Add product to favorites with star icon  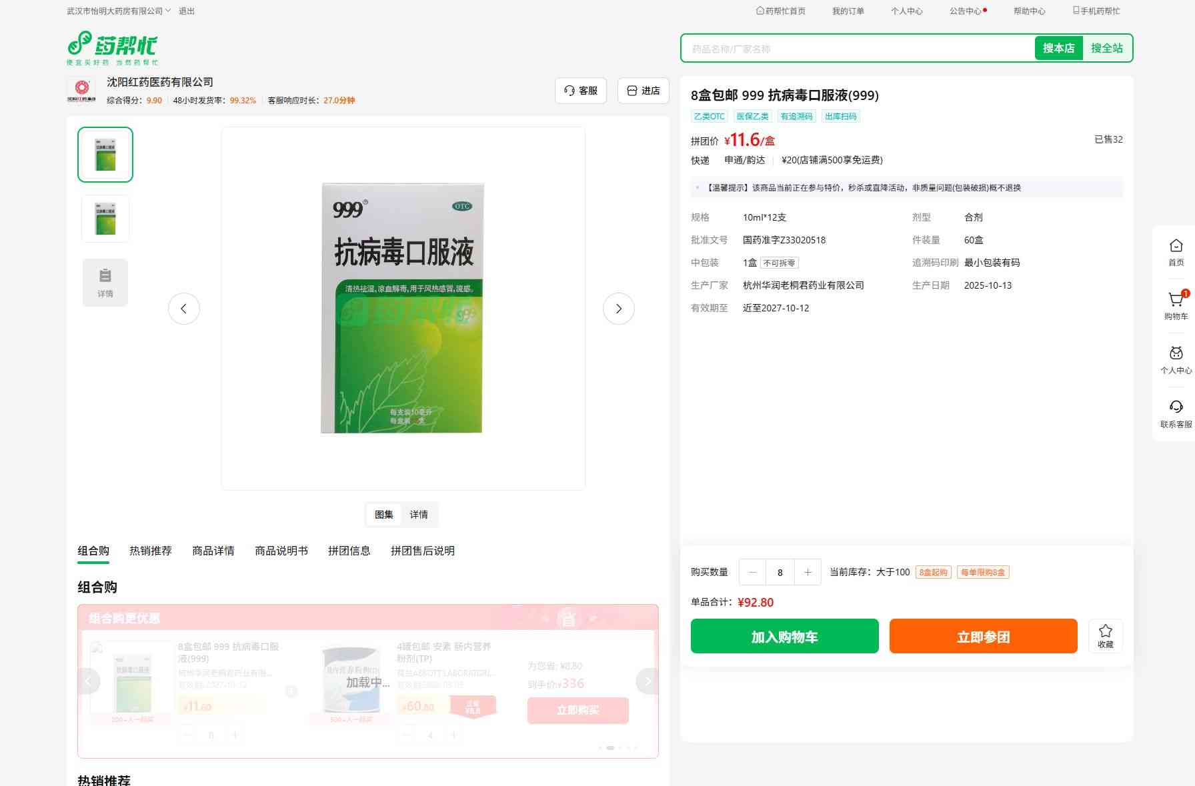click(x=1105, y=635)
